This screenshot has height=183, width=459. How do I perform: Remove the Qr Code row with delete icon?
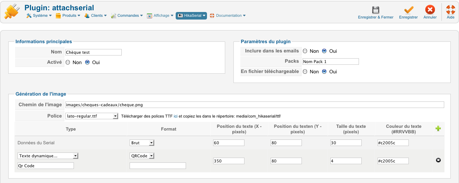(x=438, y=160)
